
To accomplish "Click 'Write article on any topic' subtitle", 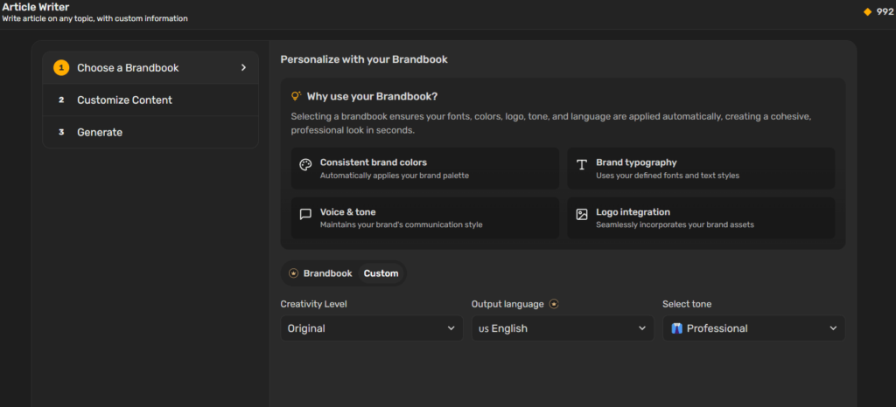I will [x=94, y=19].
